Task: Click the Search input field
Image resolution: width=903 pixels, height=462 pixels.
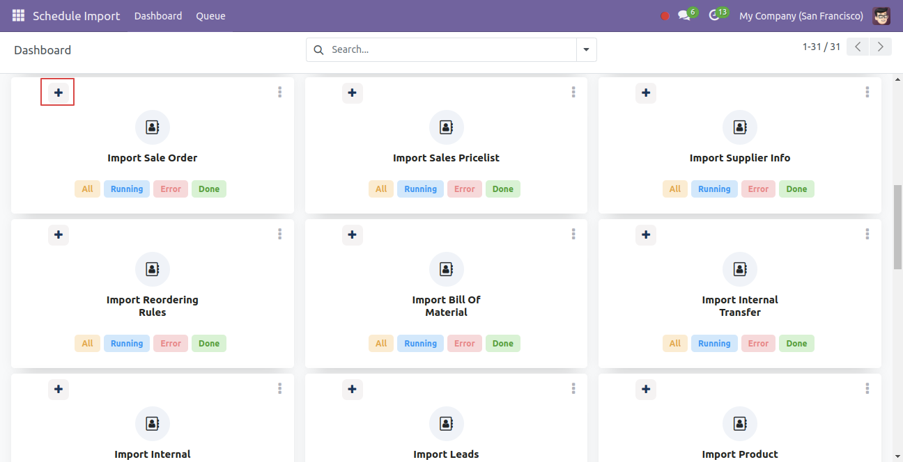Action: click(451, 49)
